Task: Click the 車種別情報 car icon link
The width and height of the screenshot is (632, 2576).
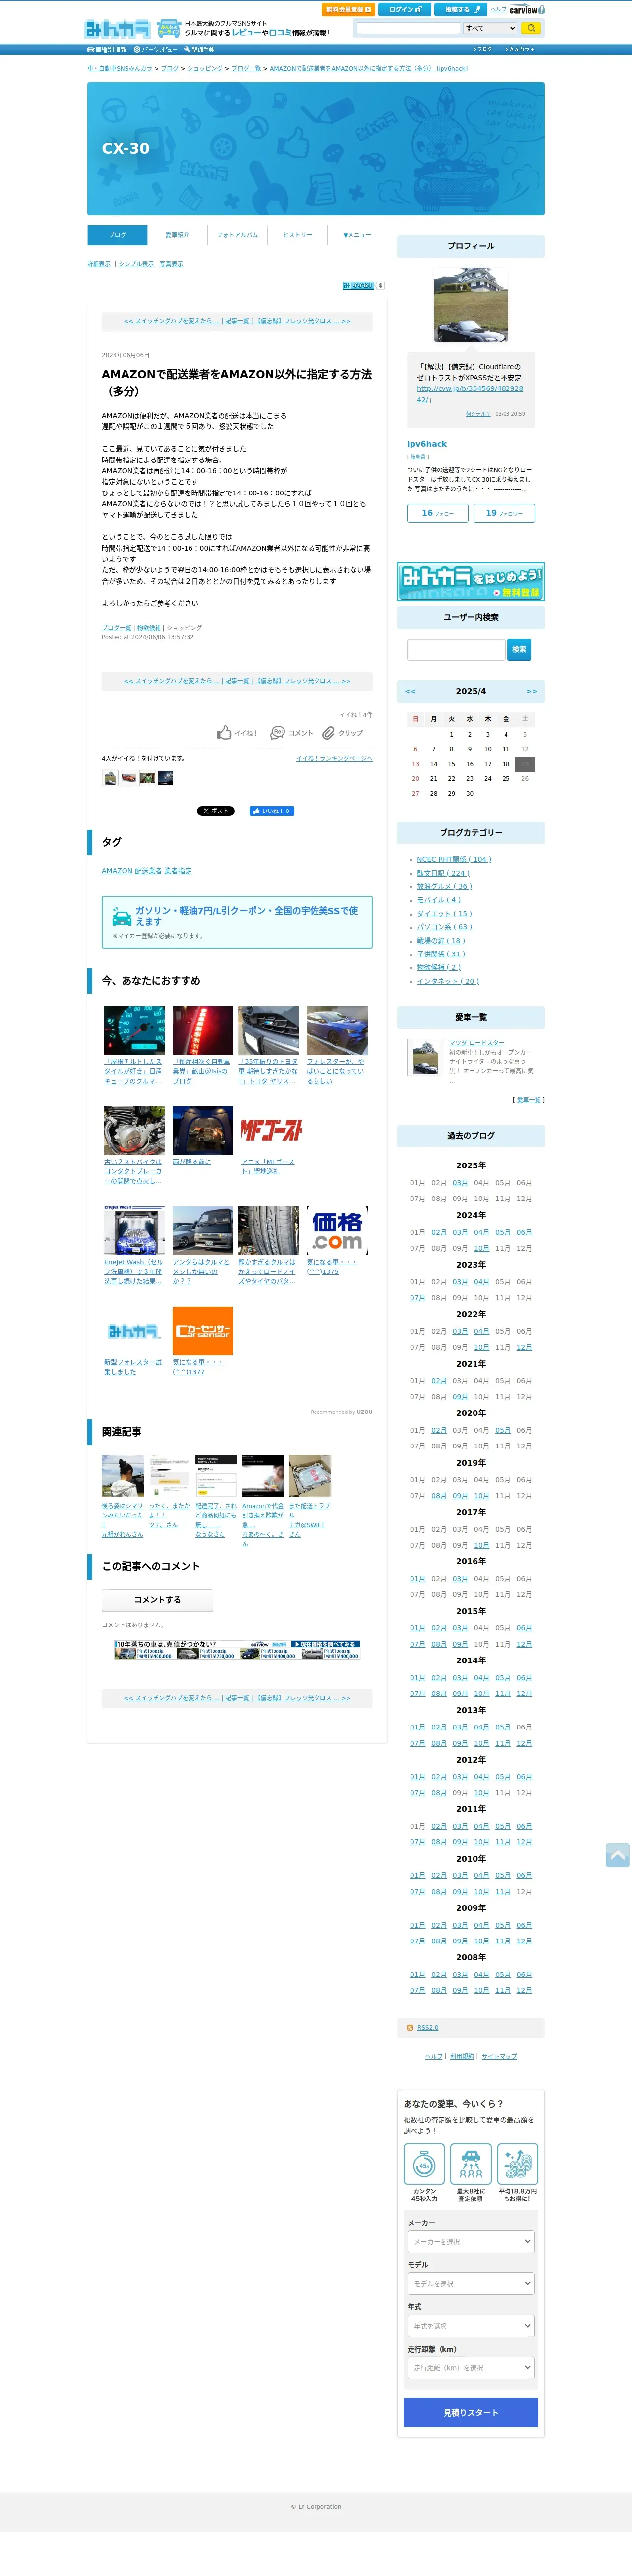Action: [107, 49]
